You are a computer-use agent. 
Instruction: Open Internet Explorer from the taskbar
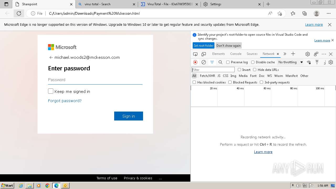coord(21,186)
